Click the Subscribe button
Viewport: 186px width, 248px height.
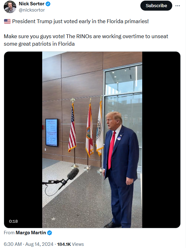tap(156, 6)
